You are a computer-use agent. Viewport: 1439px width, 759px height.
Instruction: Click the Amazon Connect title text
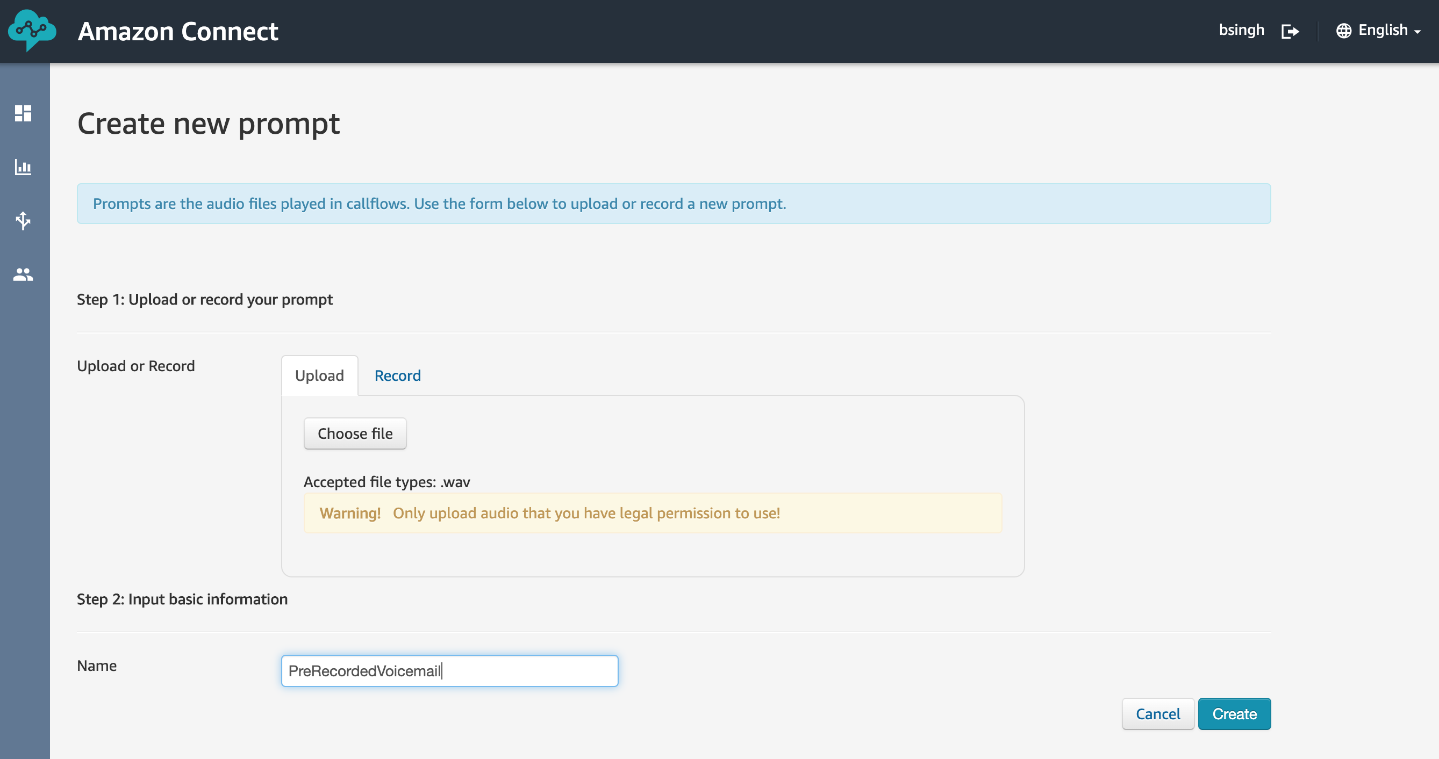click(178, 31)
